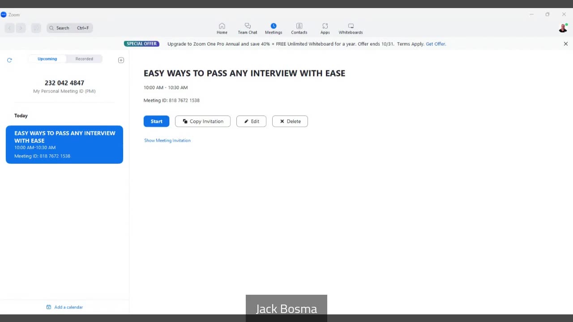573x322 pixels.
Task: Delete the scheduled meeting
Action: coord(290,121)
